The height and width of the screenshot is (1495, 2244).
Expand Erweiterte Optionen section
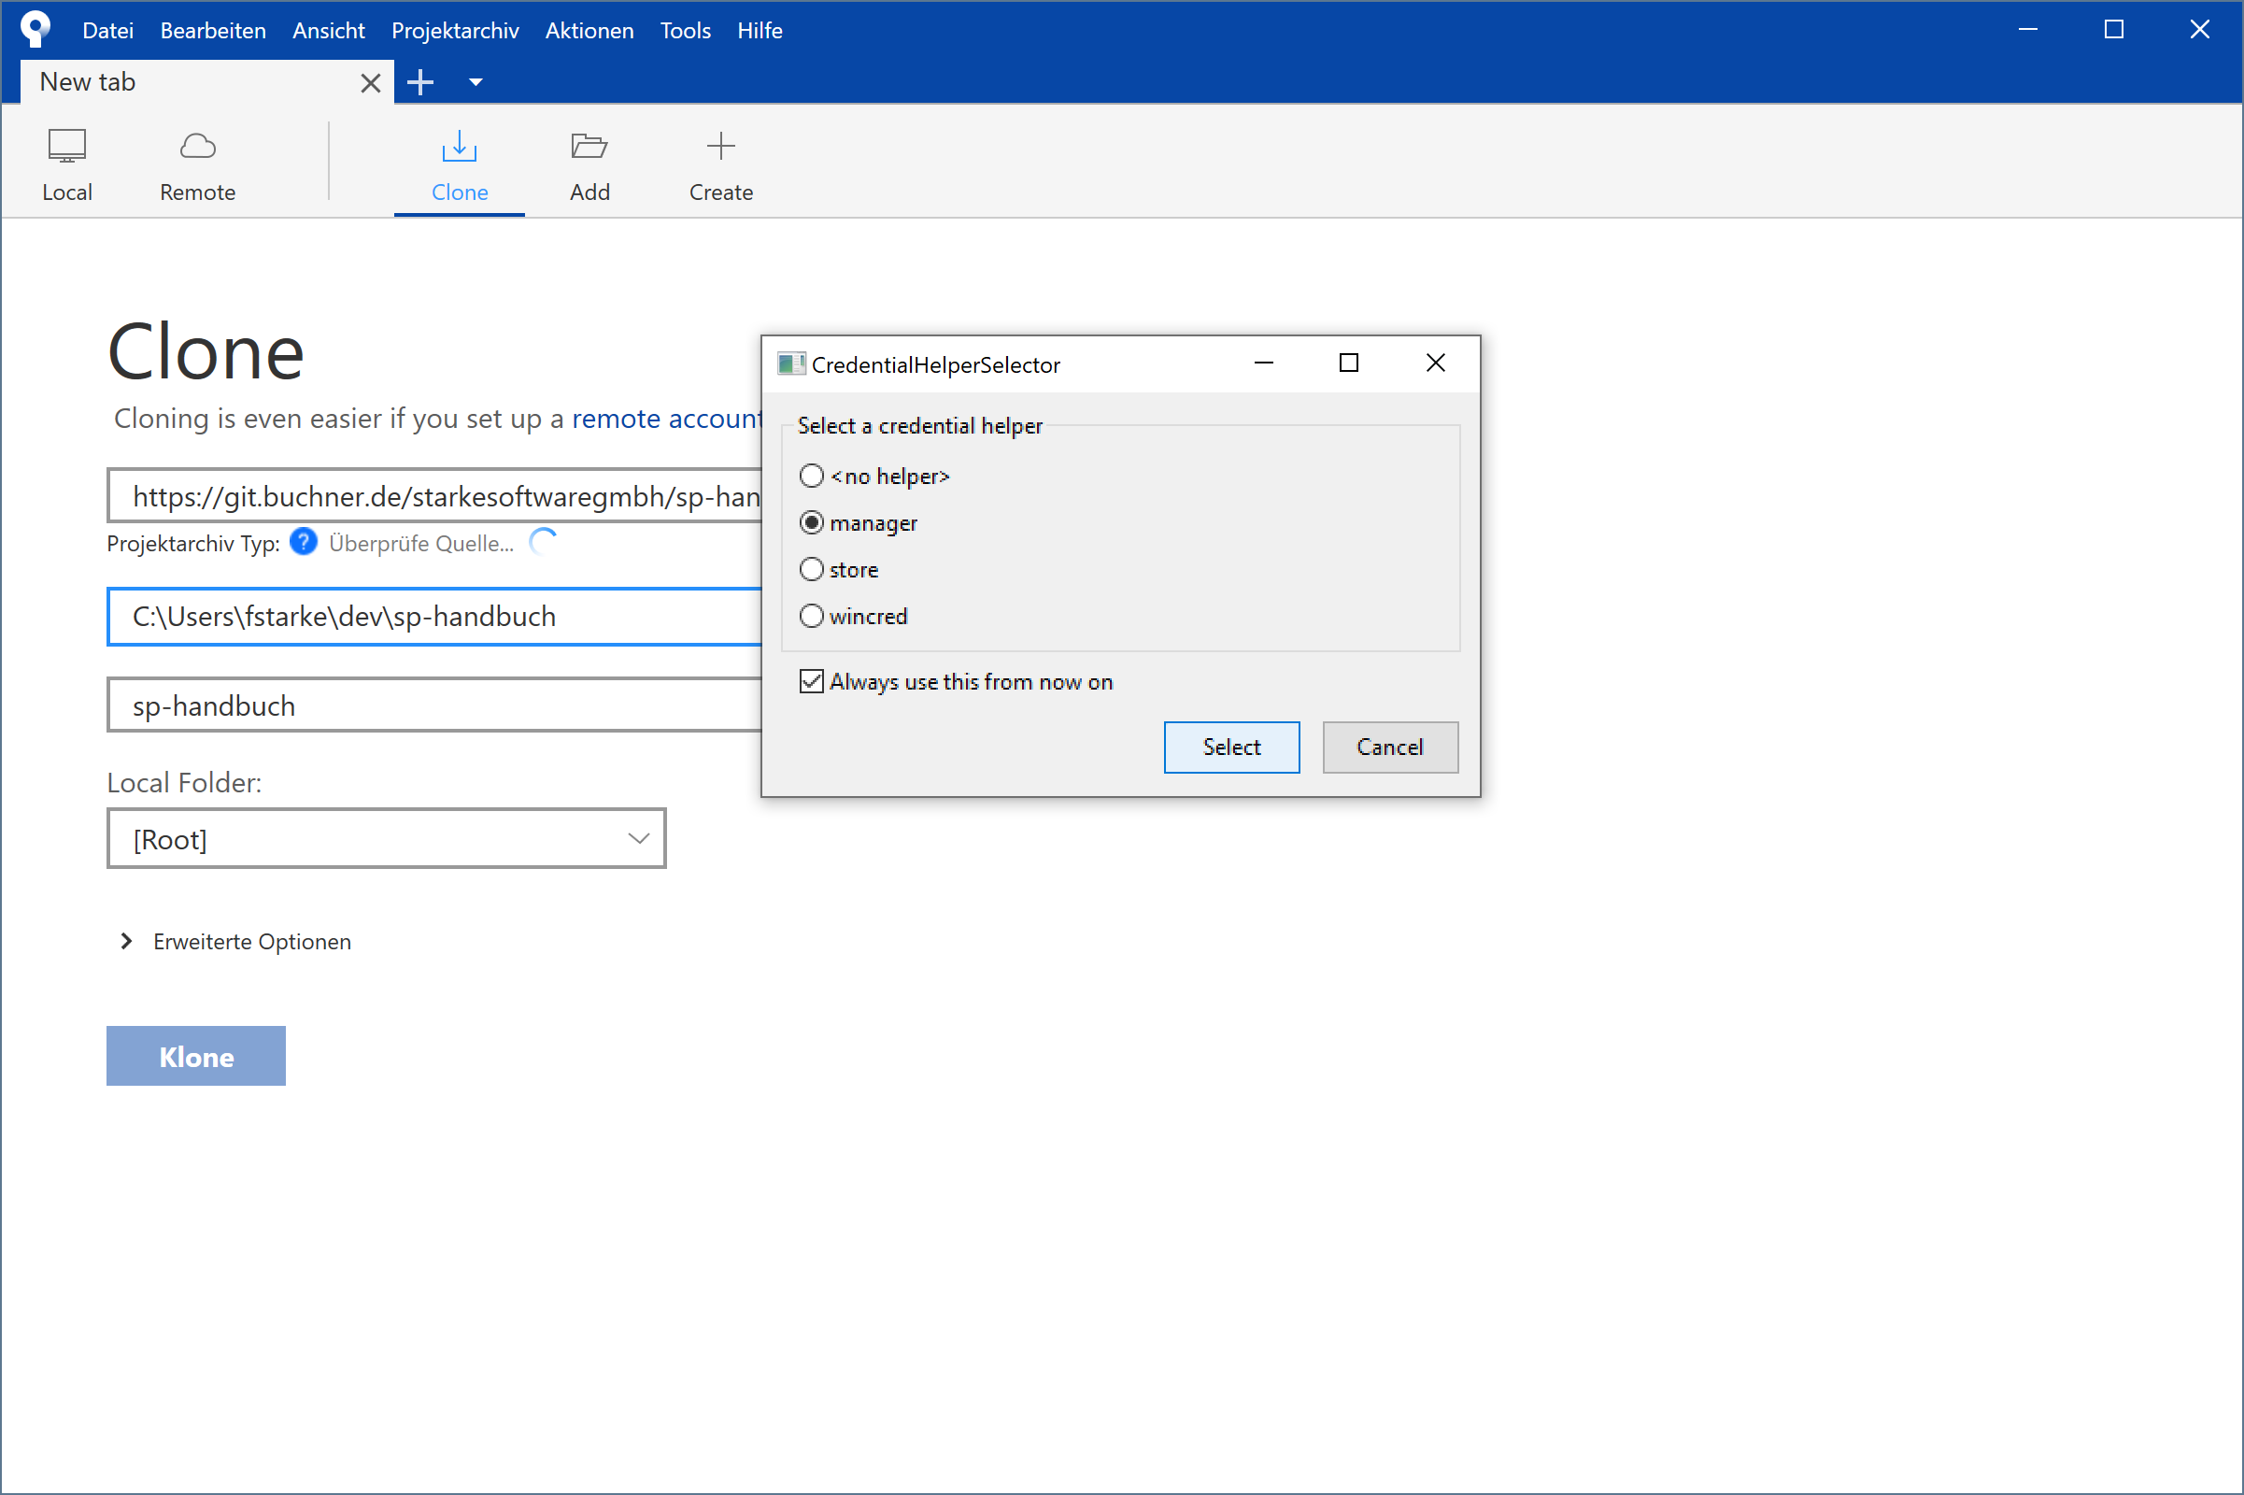coord(127,942)
